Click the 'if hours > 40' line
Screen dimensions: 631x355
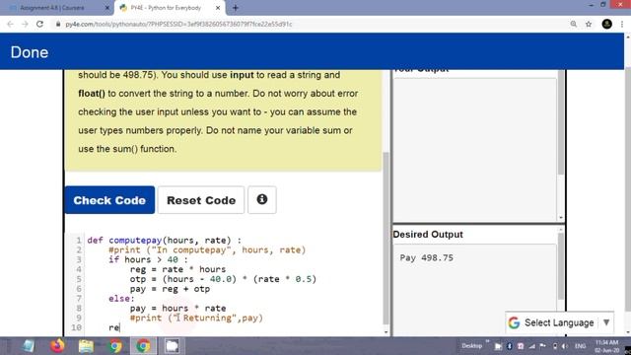click(148, 259)
